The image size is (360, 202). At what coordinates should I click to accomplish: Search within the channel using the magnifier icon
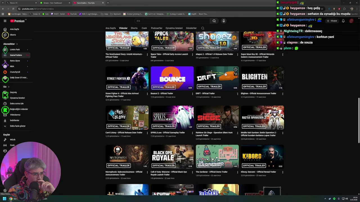tap(203, 28)
